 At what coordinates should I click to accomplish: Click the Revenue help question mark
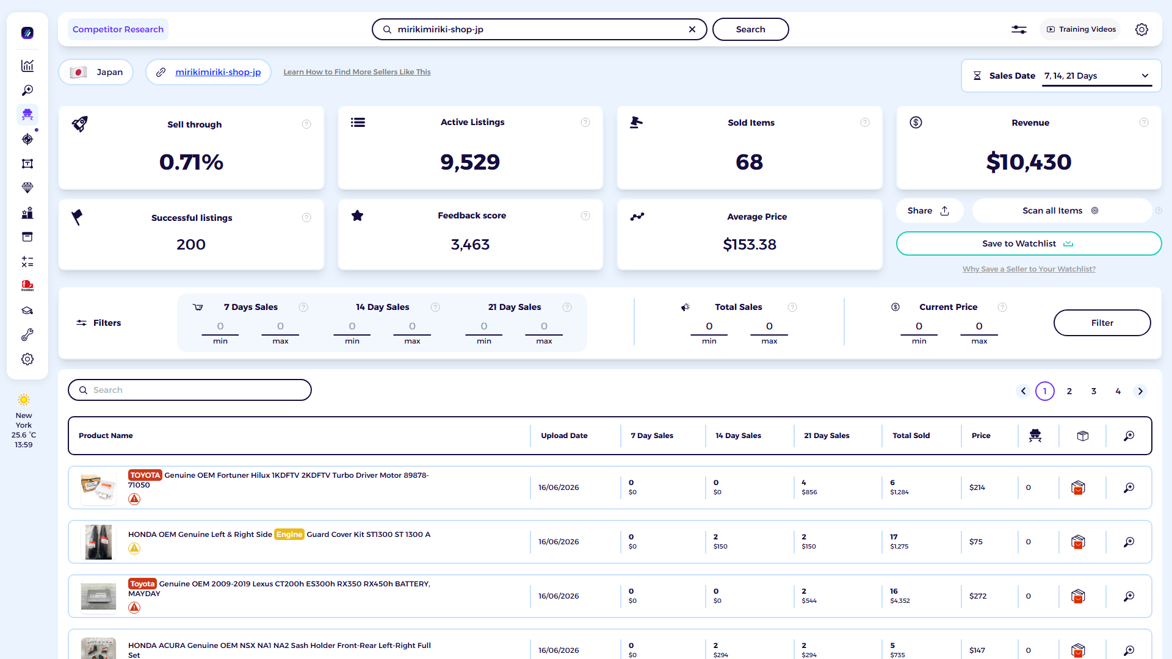(x=1144, y=123)
